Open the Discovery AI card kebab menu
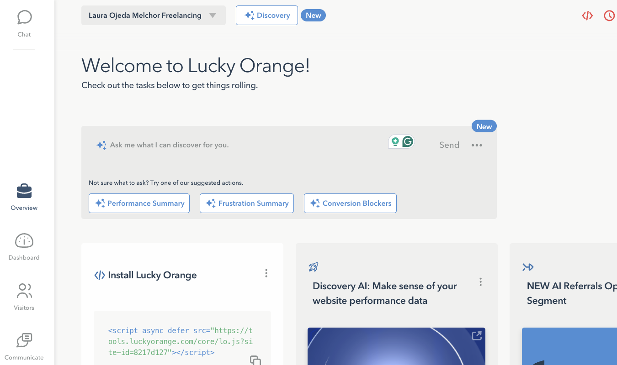The height and width of the screenshot is (365, 617). [480, 282]
